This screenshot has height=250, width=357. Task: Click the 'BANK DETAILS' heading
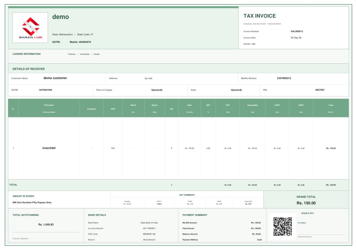click(x=97, y=215)
